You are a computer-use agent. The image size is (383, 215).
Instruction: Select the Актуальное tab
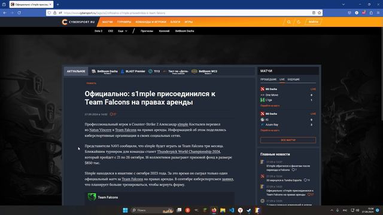[x=76, y=72]
